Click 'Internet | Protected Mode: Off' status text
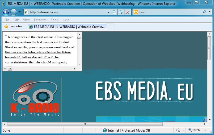The width and height of the screenshot is (214, 135). (x=129, y=130)
